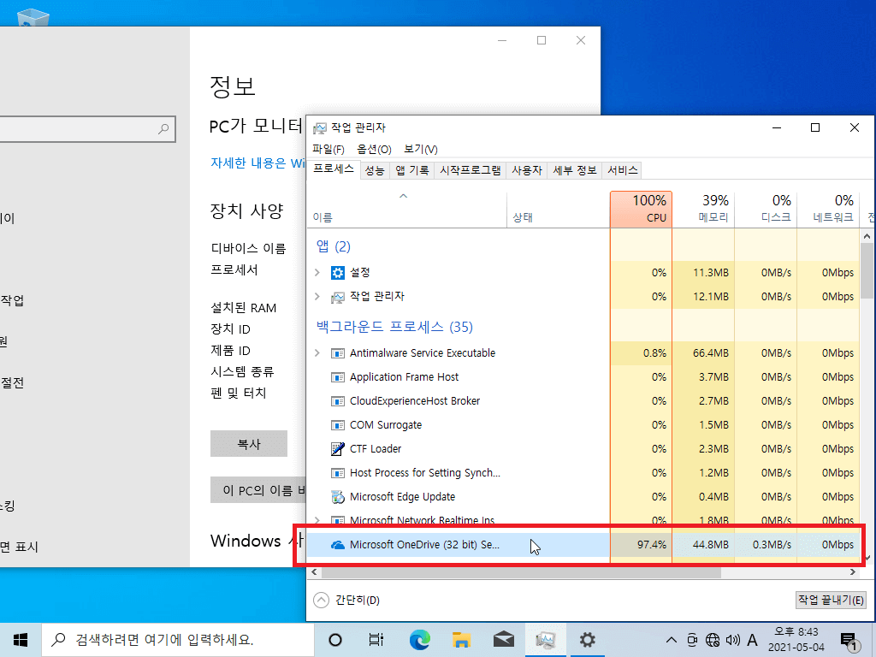This screenshot has height=657, width=876.
Task: Open Microsoft Edge from the taskbar
Action: coord(419,640)
